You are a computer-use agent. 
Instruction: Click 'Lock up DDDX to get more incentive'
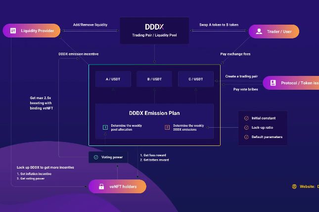tap(46, 167)
